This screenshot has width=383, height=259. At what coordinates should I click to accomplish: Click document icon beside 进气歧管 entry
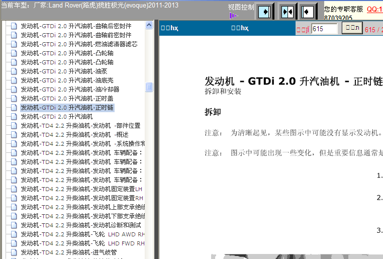click(14, 252)
